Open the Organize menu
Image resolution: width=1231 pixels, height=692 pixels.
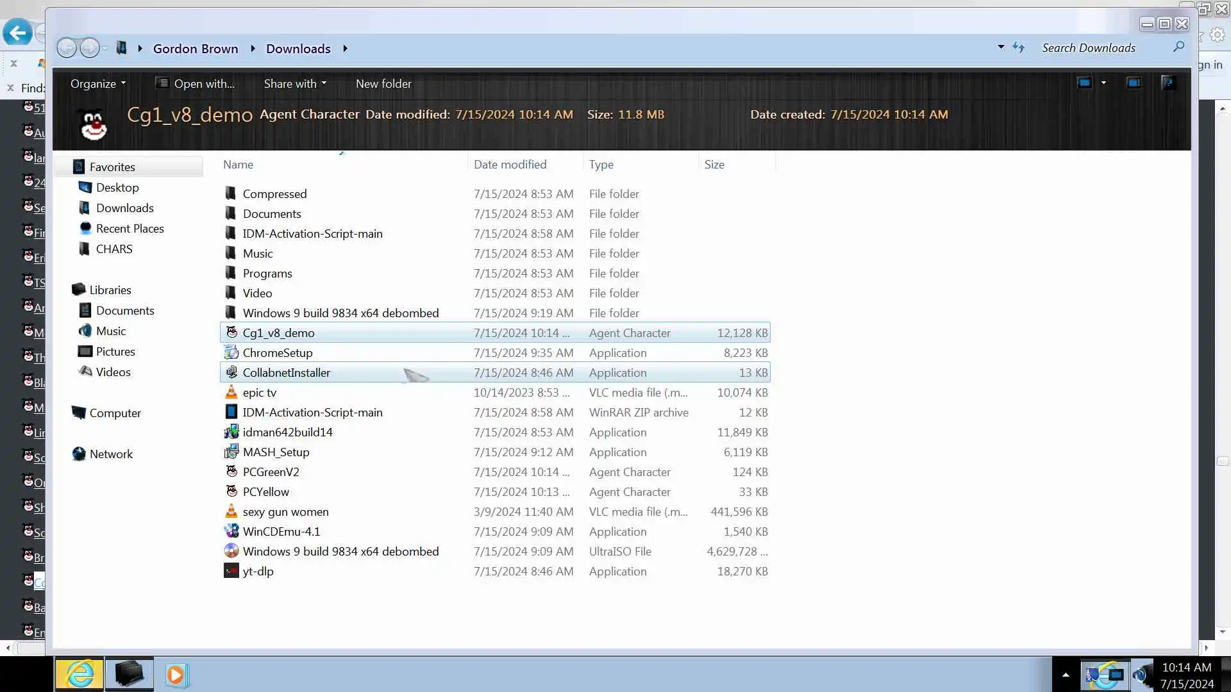pos(97,84)
